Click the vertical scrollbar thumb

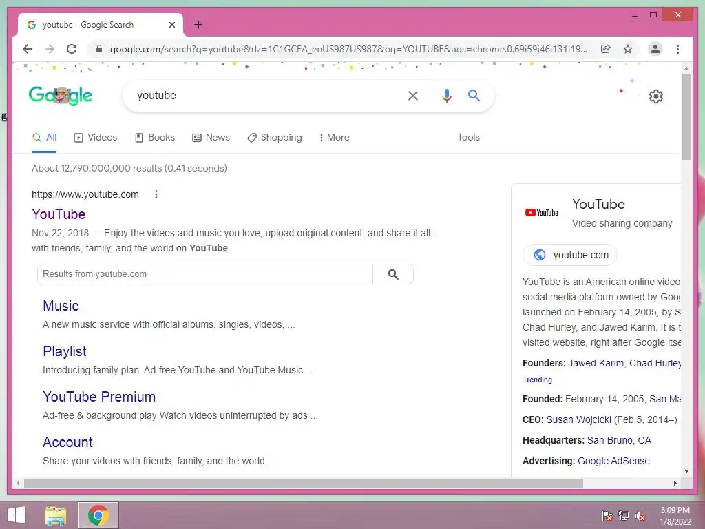pyautogui.click(x=686, y=117)
